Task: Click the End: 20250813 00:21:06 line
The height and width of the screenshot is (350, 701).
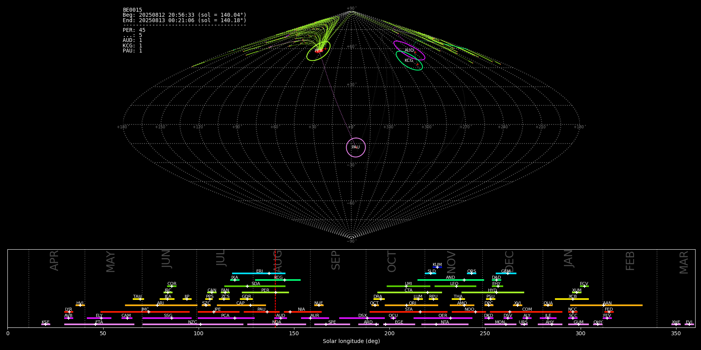Action: [185, 20]
